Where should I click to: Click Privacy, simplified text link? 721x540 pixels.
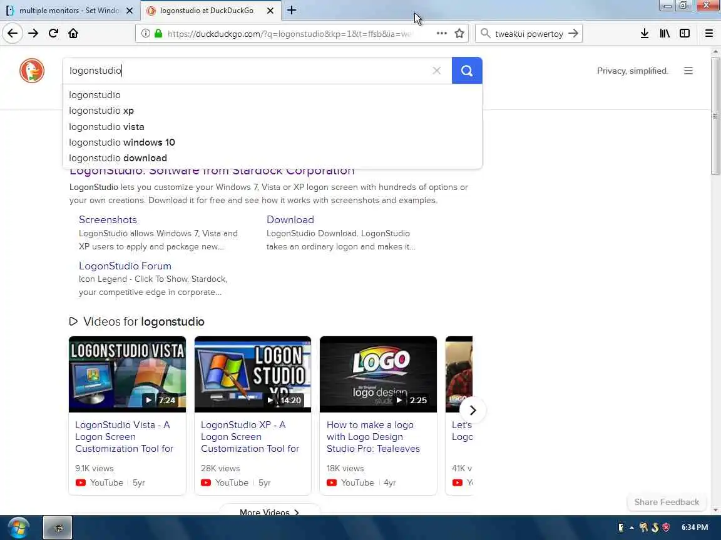pyautogui.click(x=632, y=71)
